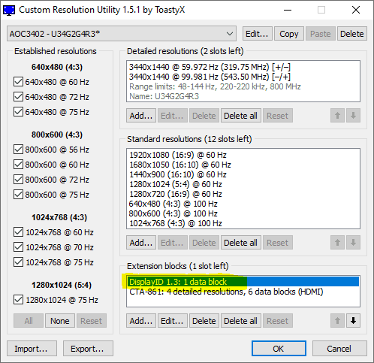Viewport: 374px width, 363px height.
Task: Move detailed resolution up with arrow
Action: tap(337, 116)
